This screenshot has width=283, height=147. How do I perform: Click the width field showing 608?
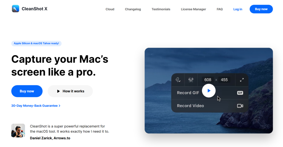pos(208,80)
